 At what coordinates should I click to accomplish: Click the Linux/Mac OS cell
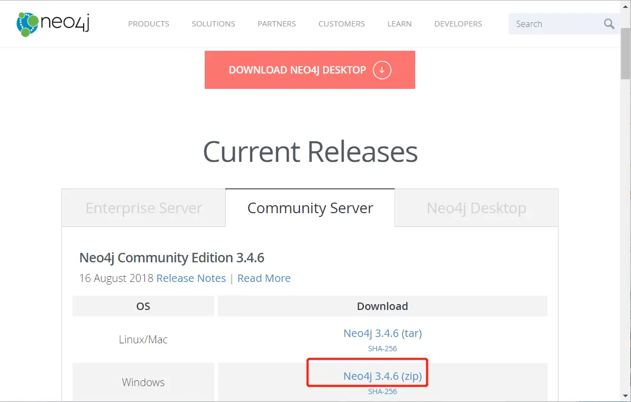pyautogui.click(x=143, y=340)
